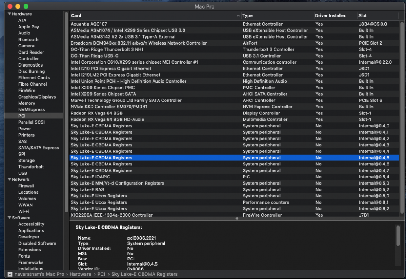
Task: Select Sky Lake-E IOAPIC row
Action: [234, 177]
